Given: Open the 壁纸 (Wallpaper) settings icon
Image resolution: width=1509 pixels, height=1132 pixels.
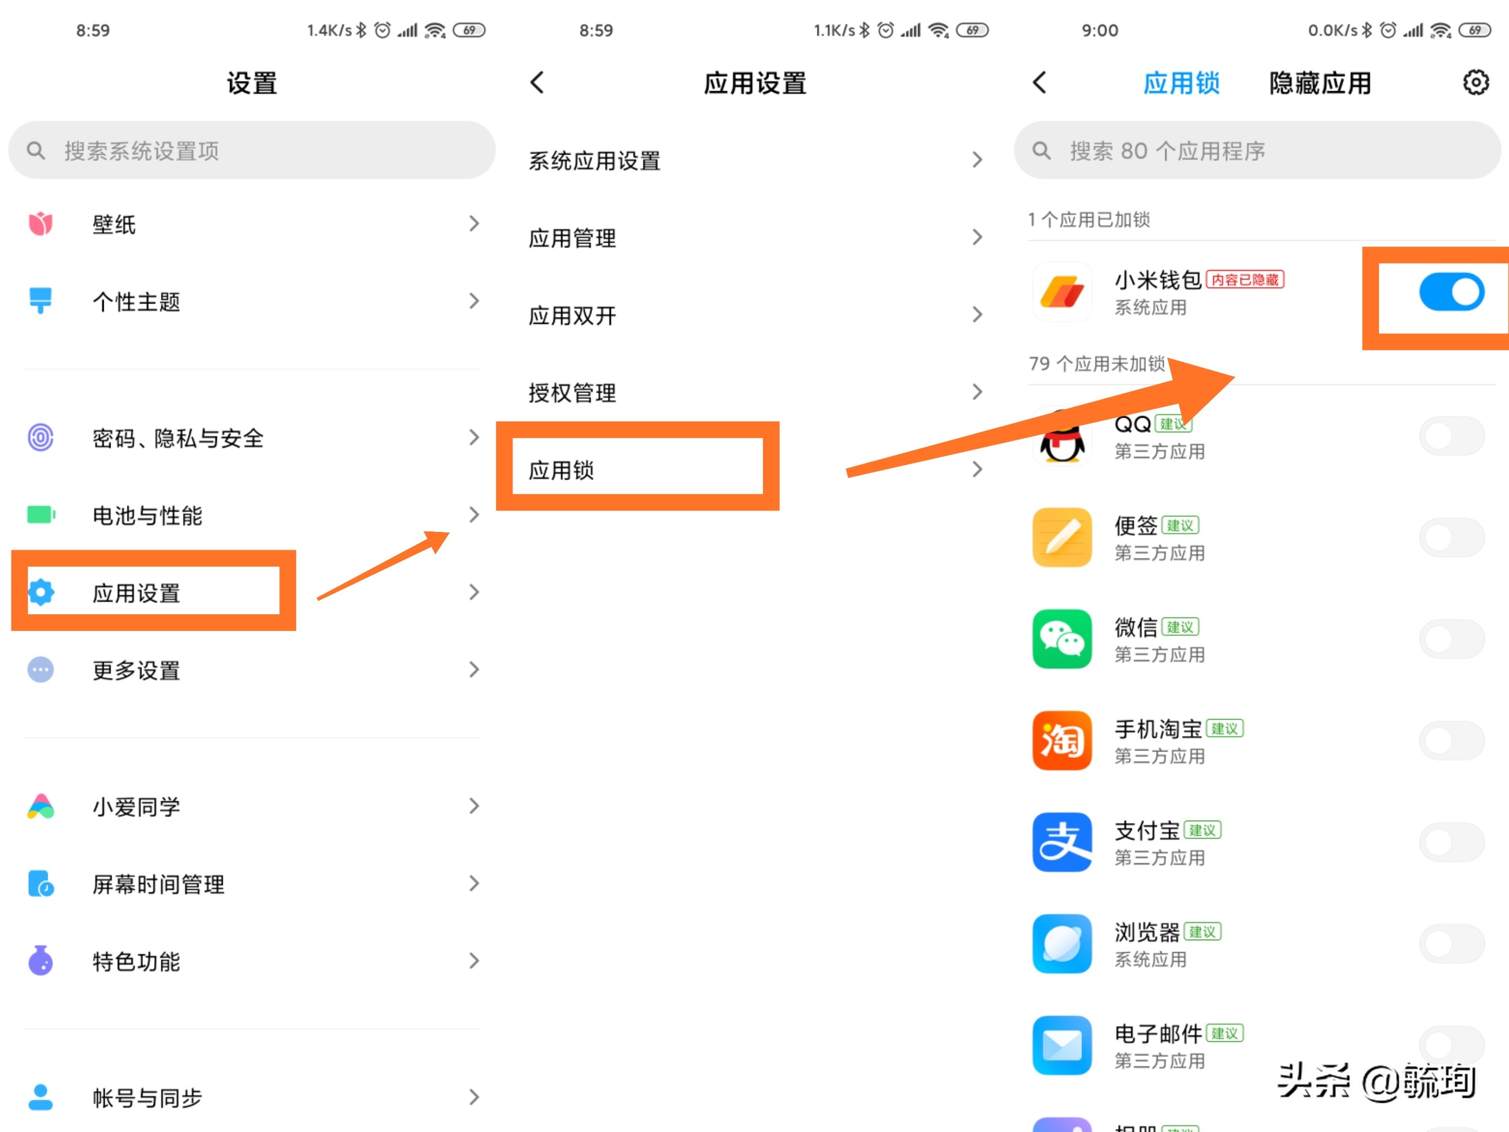Looking at the screenshot, I should point(40,223).
